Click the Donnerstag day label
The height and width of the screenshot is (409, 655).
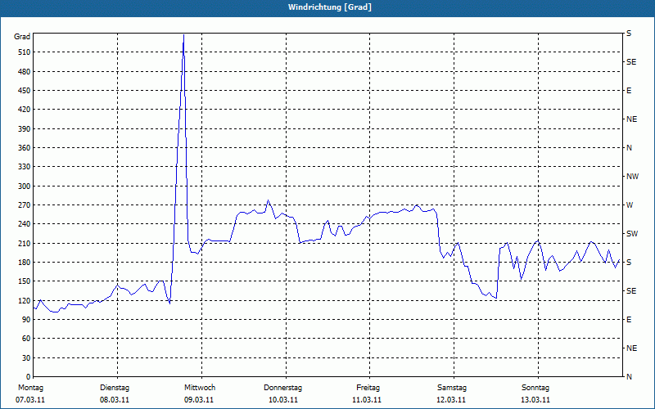tap(282, 388)
